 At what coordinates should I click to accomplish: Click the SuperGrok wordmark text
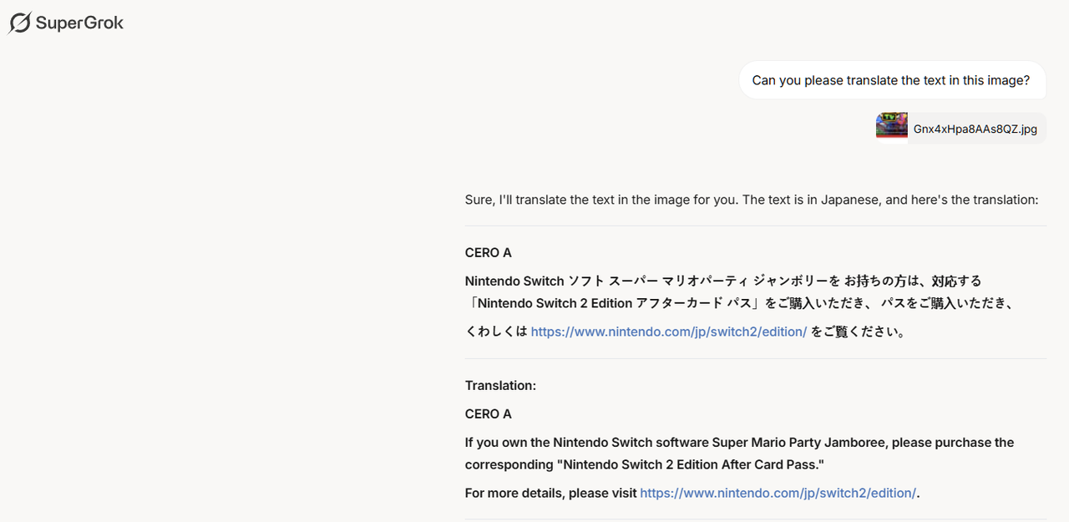point(79,23)
